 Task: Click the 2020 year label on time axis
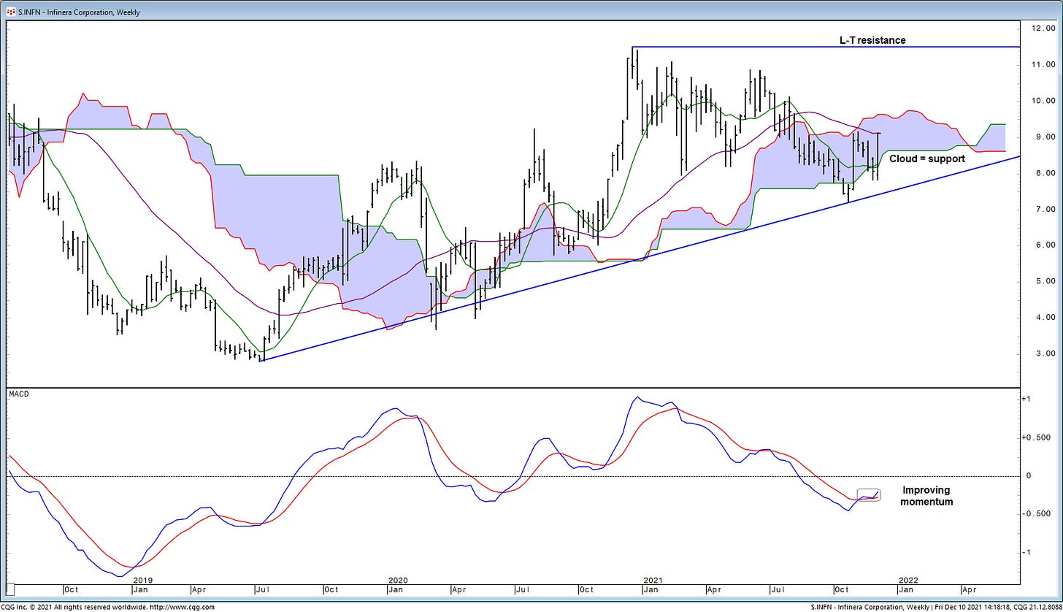(399, 581)
